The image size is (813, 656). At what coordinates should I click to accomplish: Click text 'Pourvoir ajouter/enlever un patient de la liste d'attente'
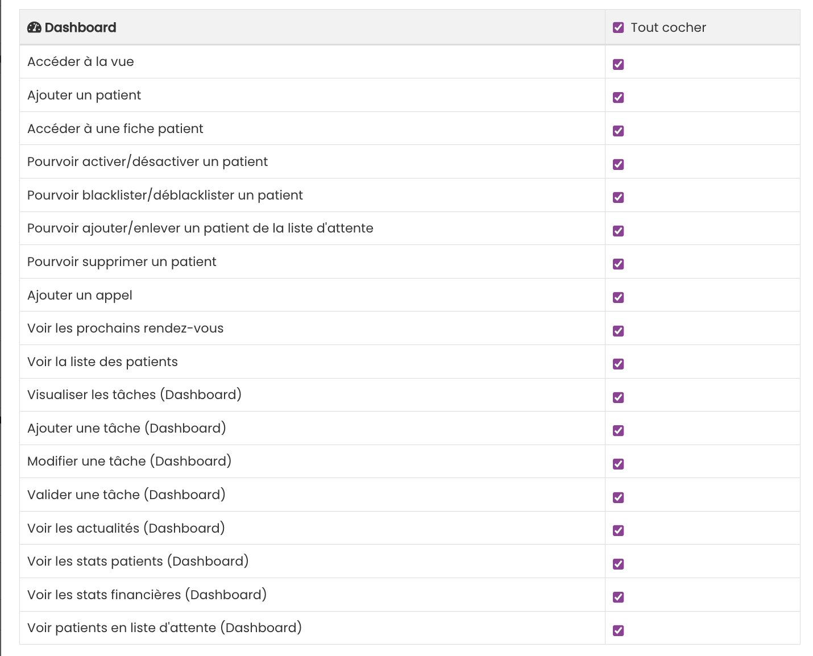[x=200, y=228]
